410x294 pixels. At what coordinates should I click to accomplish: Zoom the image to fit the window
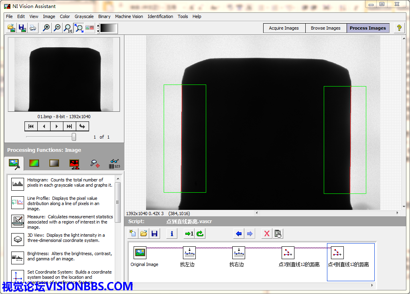79,28
